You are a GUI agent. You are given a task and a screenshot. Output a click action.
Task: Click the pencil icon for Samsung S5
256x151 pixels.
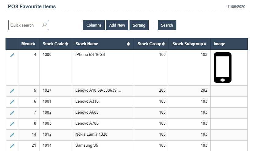[x=12, y=146]
